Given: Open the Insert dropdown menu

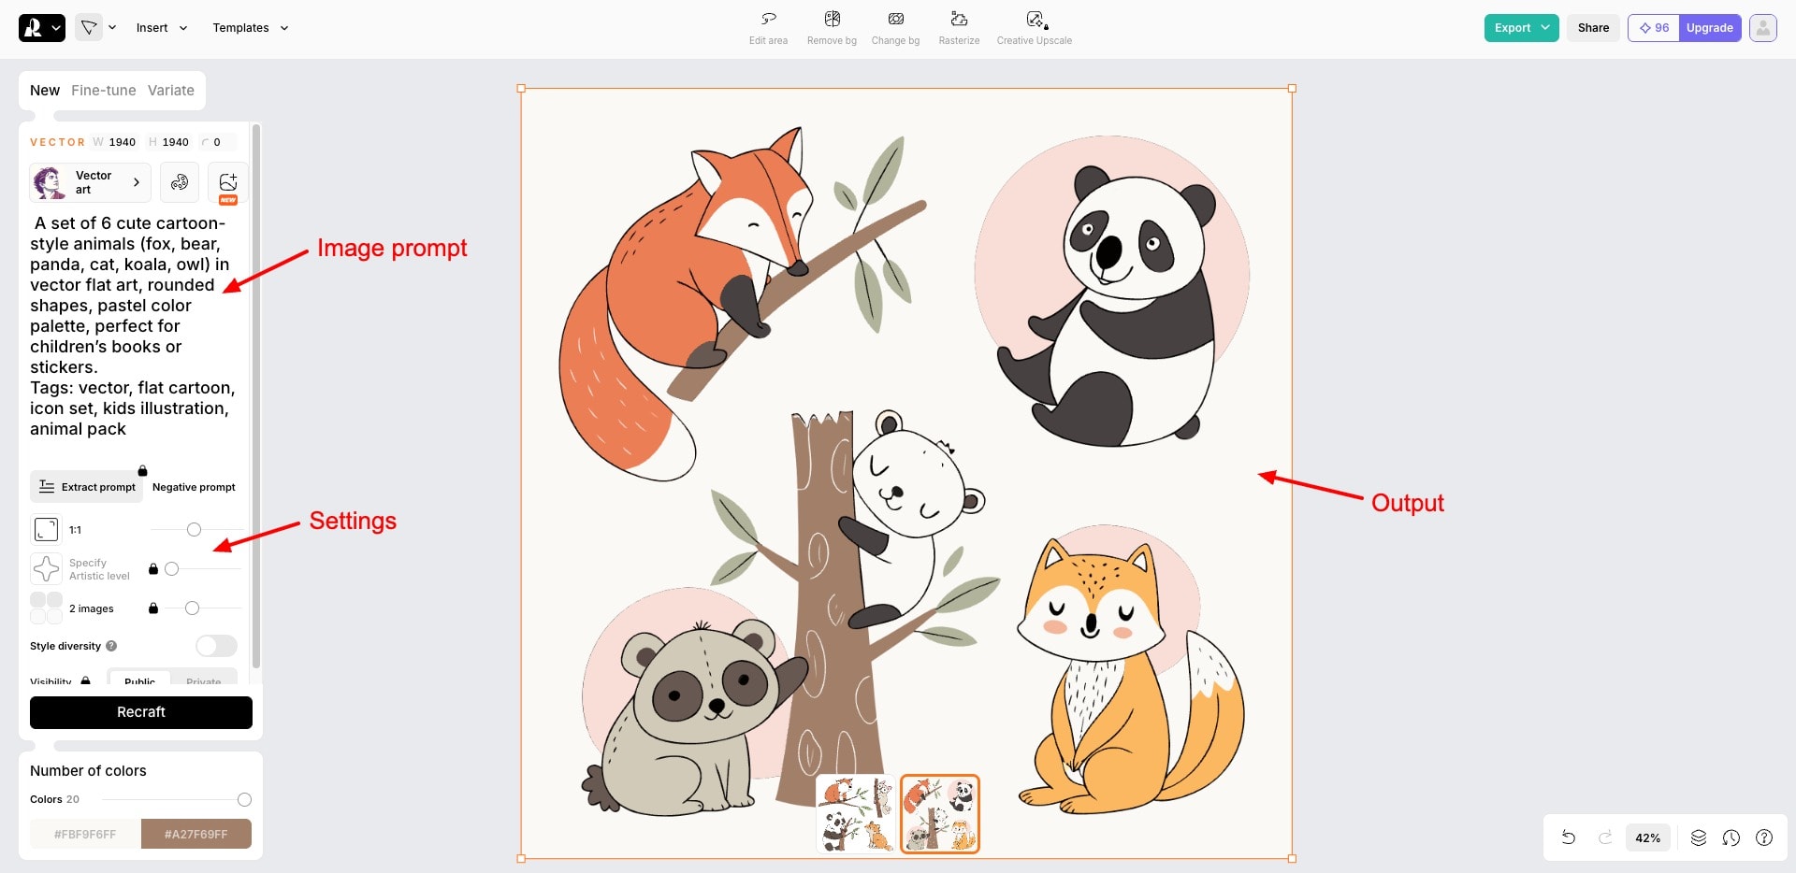Looking at the screenshot, I should (x=161, y=28).
